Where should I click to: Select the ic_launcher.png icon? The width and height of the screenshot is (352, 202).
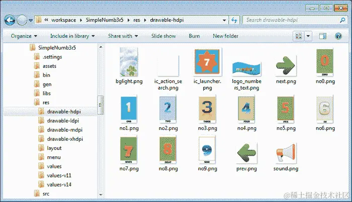(207, 62)
